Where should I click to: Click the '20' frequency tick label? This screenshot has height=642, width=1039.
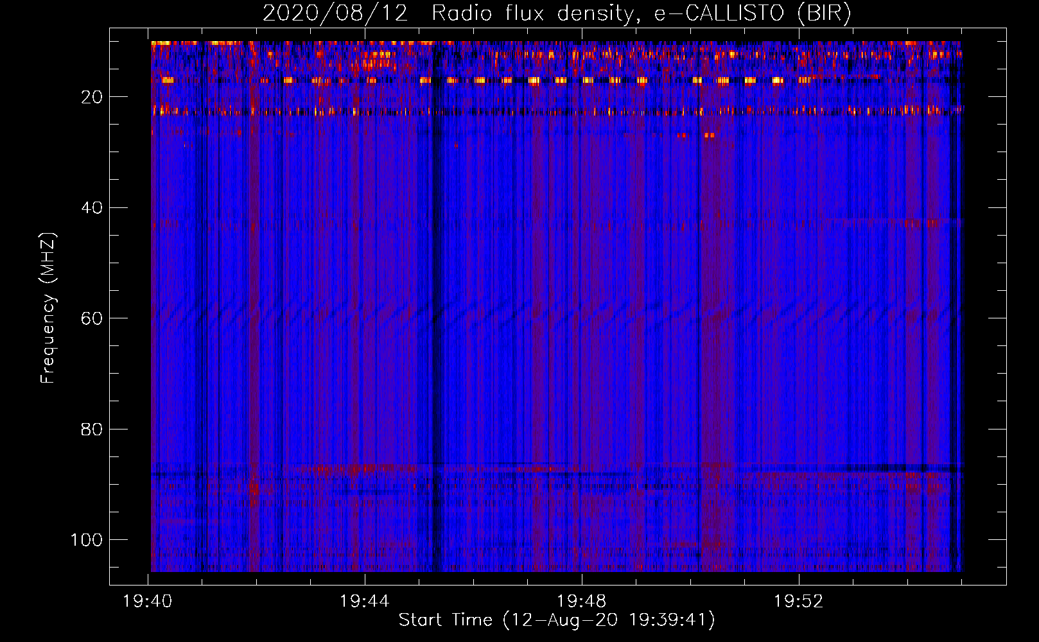pos(92,97)
